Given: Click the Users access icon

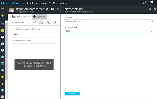Looking at the screenshot, I should coord(48,22).
